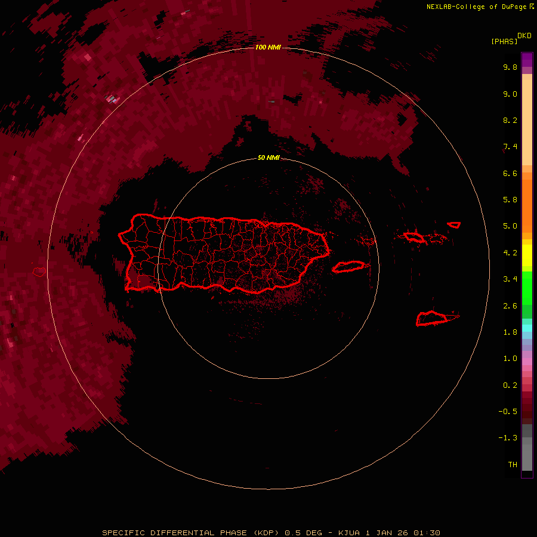Click the cyan swatch beside 1.8

527,328
